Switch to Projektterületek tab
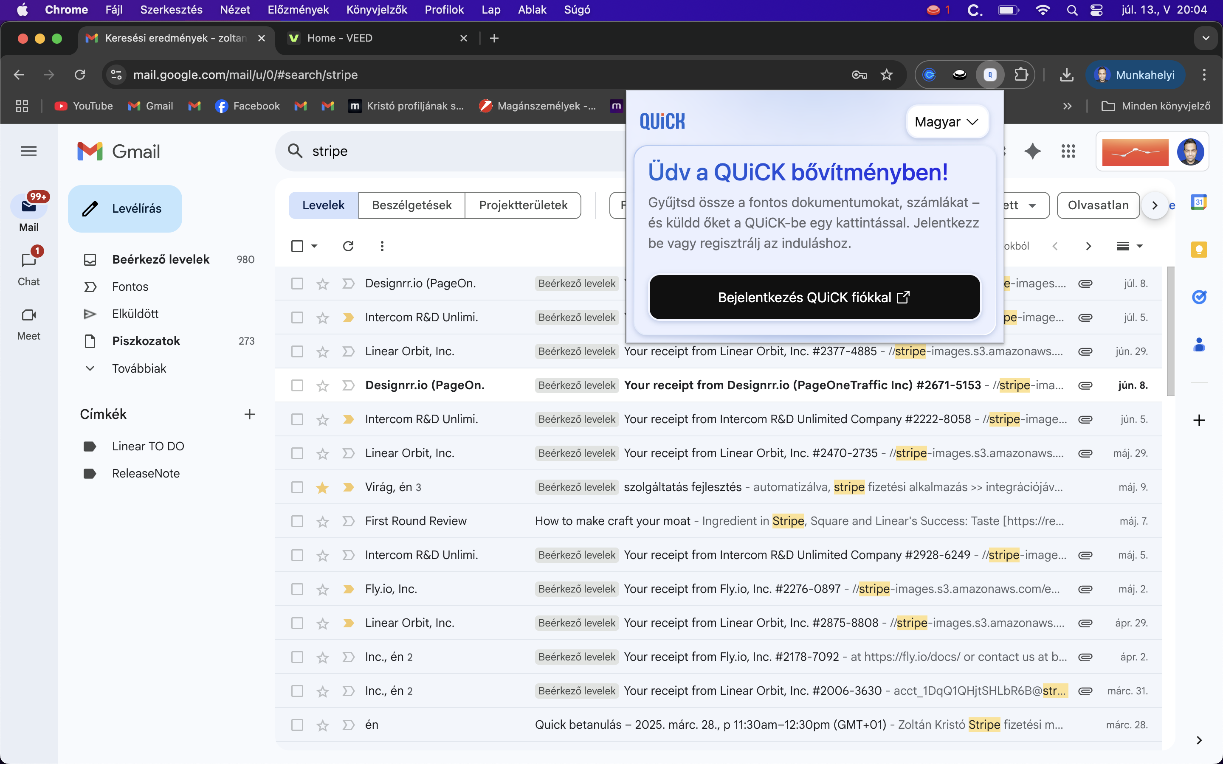Screen dimensions: 1223x764 523,205
